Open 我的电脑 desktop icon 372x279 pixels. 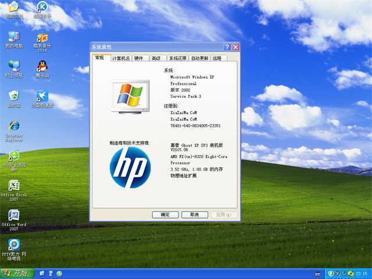[x=13, y=37]
